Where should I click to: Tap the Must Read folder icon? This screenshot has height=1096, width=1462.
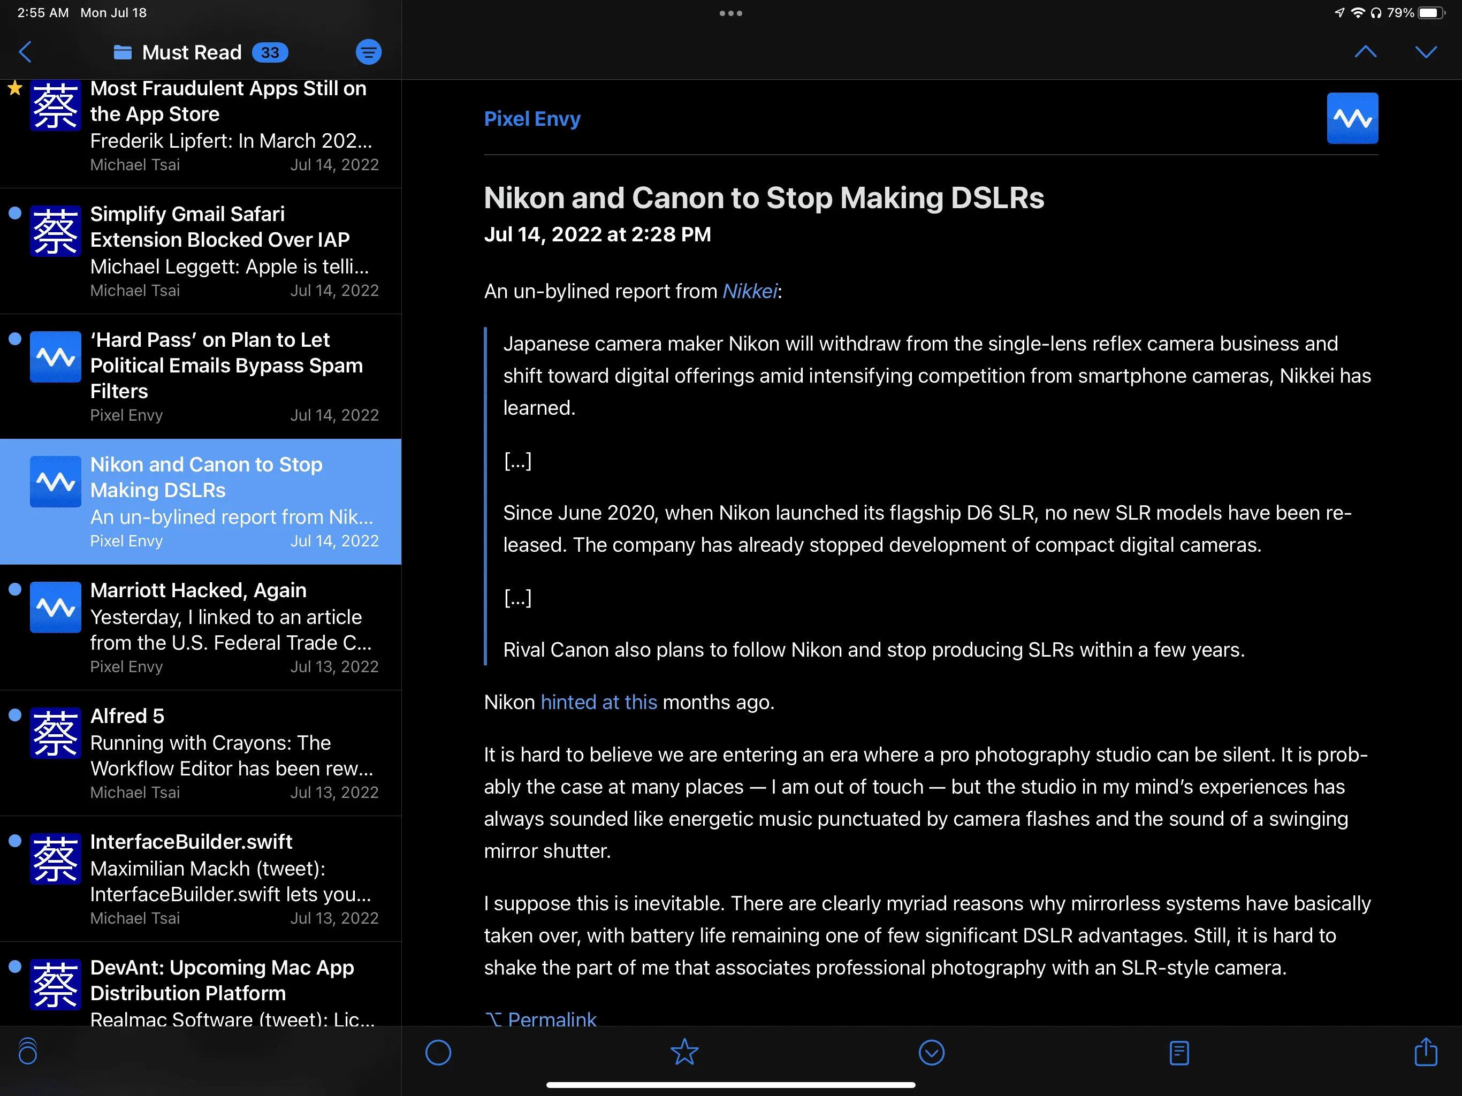pos(122,52)
